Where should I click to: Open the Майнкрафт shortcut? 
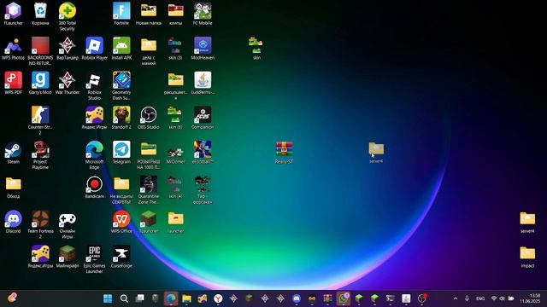(68, 256)
